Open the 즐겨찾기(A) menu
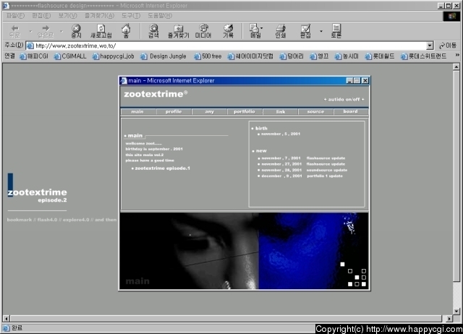463x334 pixels. coord(100,16)
